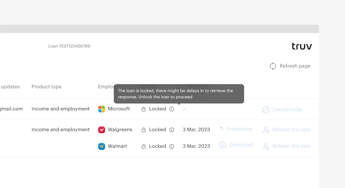Click the info icon beside Microsoft Locked status
This screenshot has height=188, width=345.
[x=172, y=109]
